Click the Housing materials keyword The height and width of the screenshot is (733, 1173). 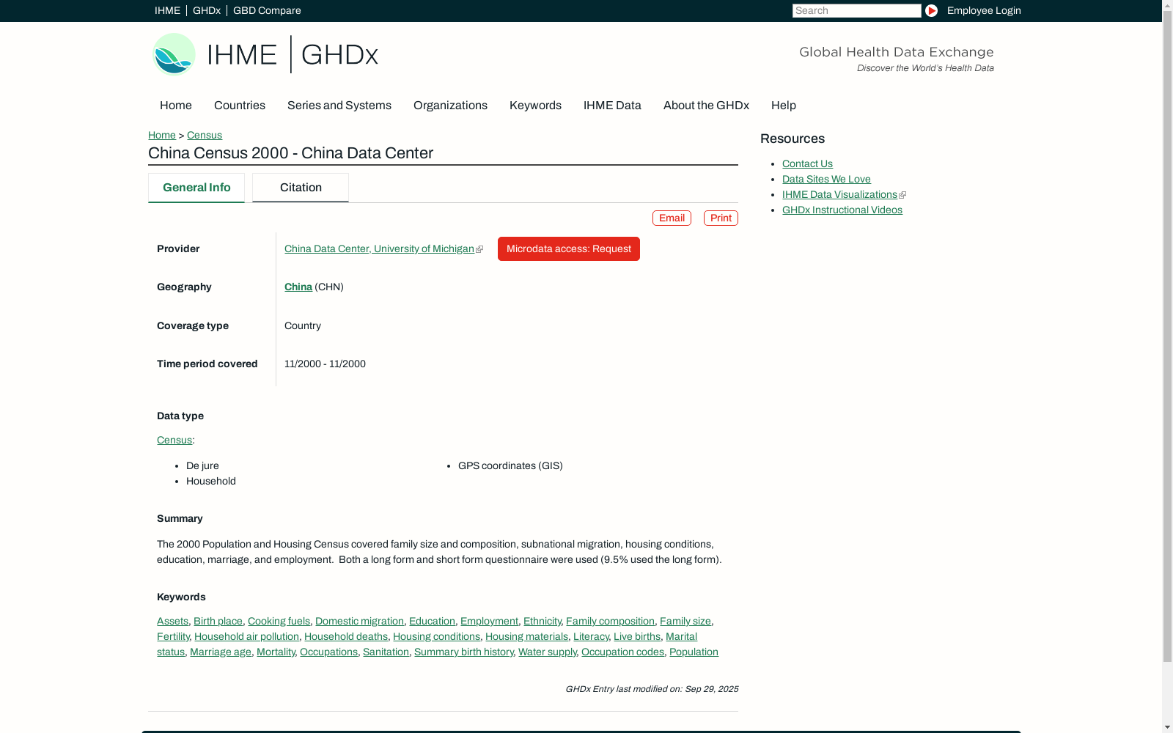tap(526, 637)
